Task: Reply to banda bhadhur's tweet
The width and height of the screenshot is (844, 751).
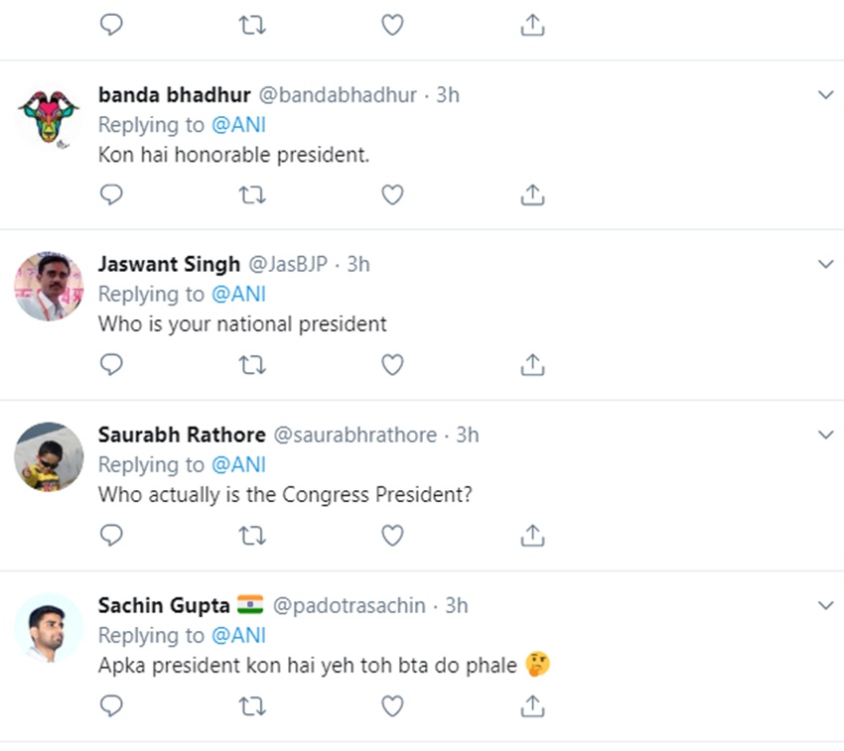Action: (x=112, y=194)
